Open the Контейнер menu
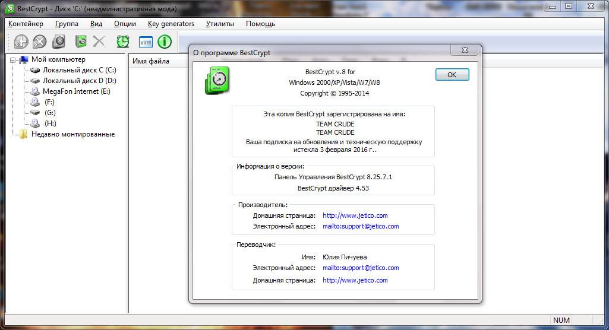The height and width of the screenshot is (330, 609). [26, 24]
